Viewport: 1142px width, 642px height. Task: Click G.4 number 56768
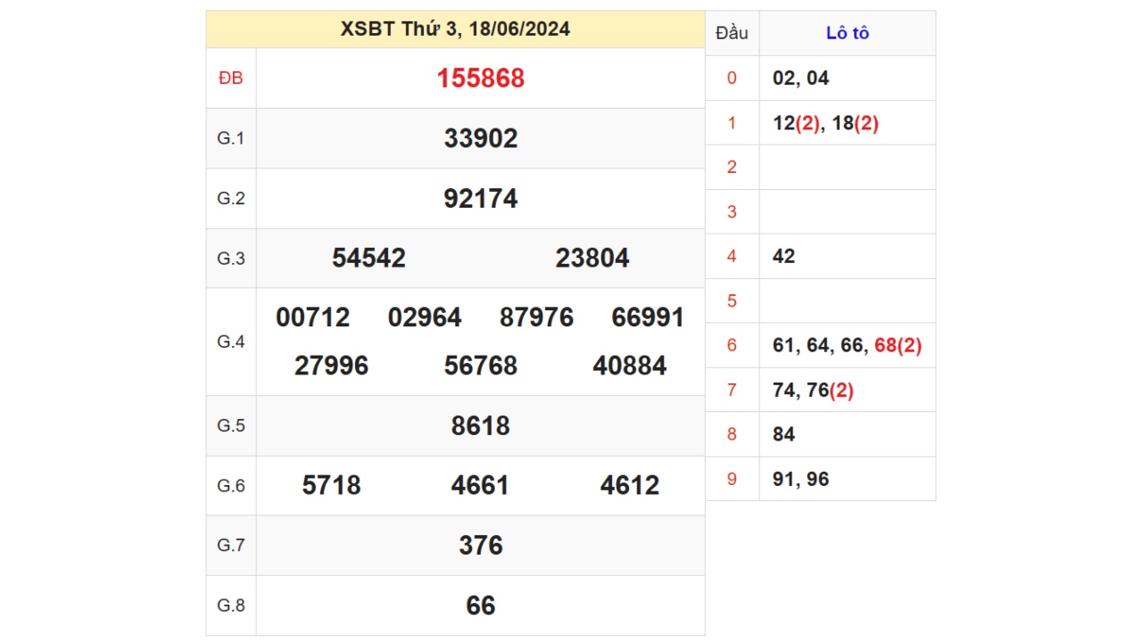click(481, 366)
